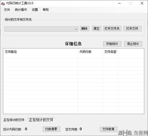Sort by 文件类型 column header
This screenshot has width=148, height=136.
(x=110, y=52)
